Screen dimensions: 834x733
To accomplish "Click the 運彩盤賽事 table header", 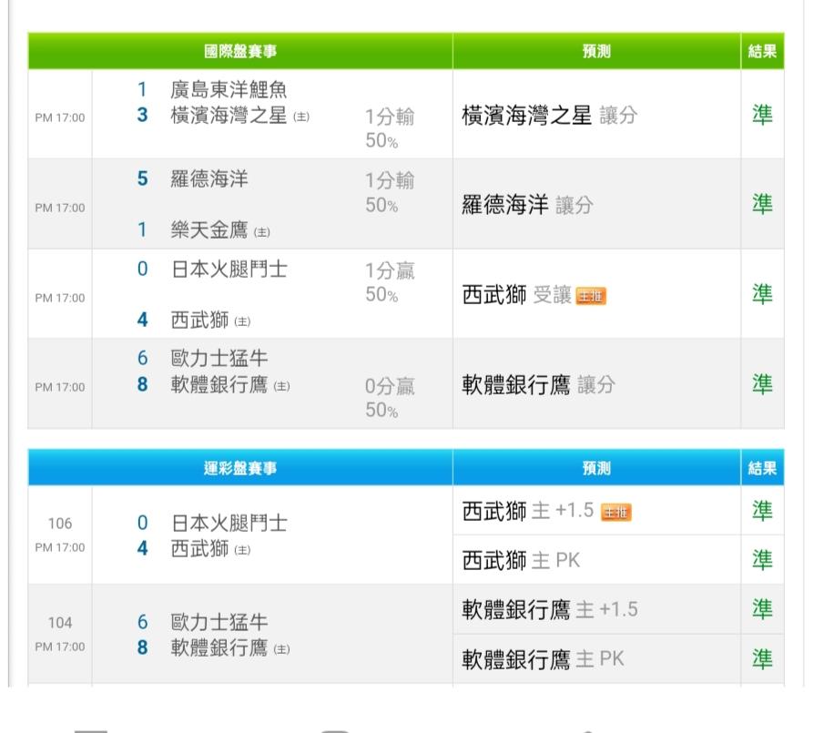I will coord(239,468).
